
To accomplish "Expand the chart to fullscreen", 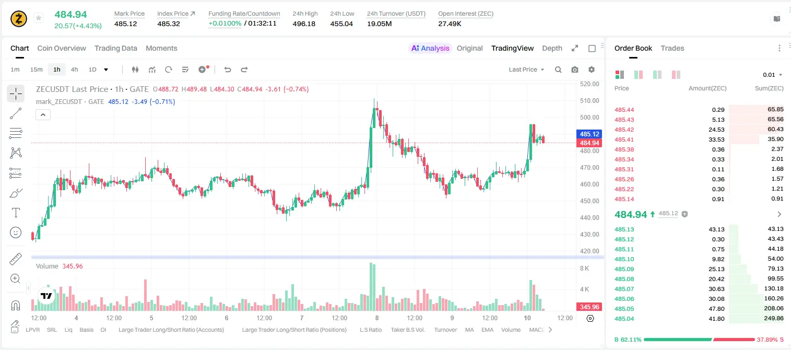I will click(575, 48).
